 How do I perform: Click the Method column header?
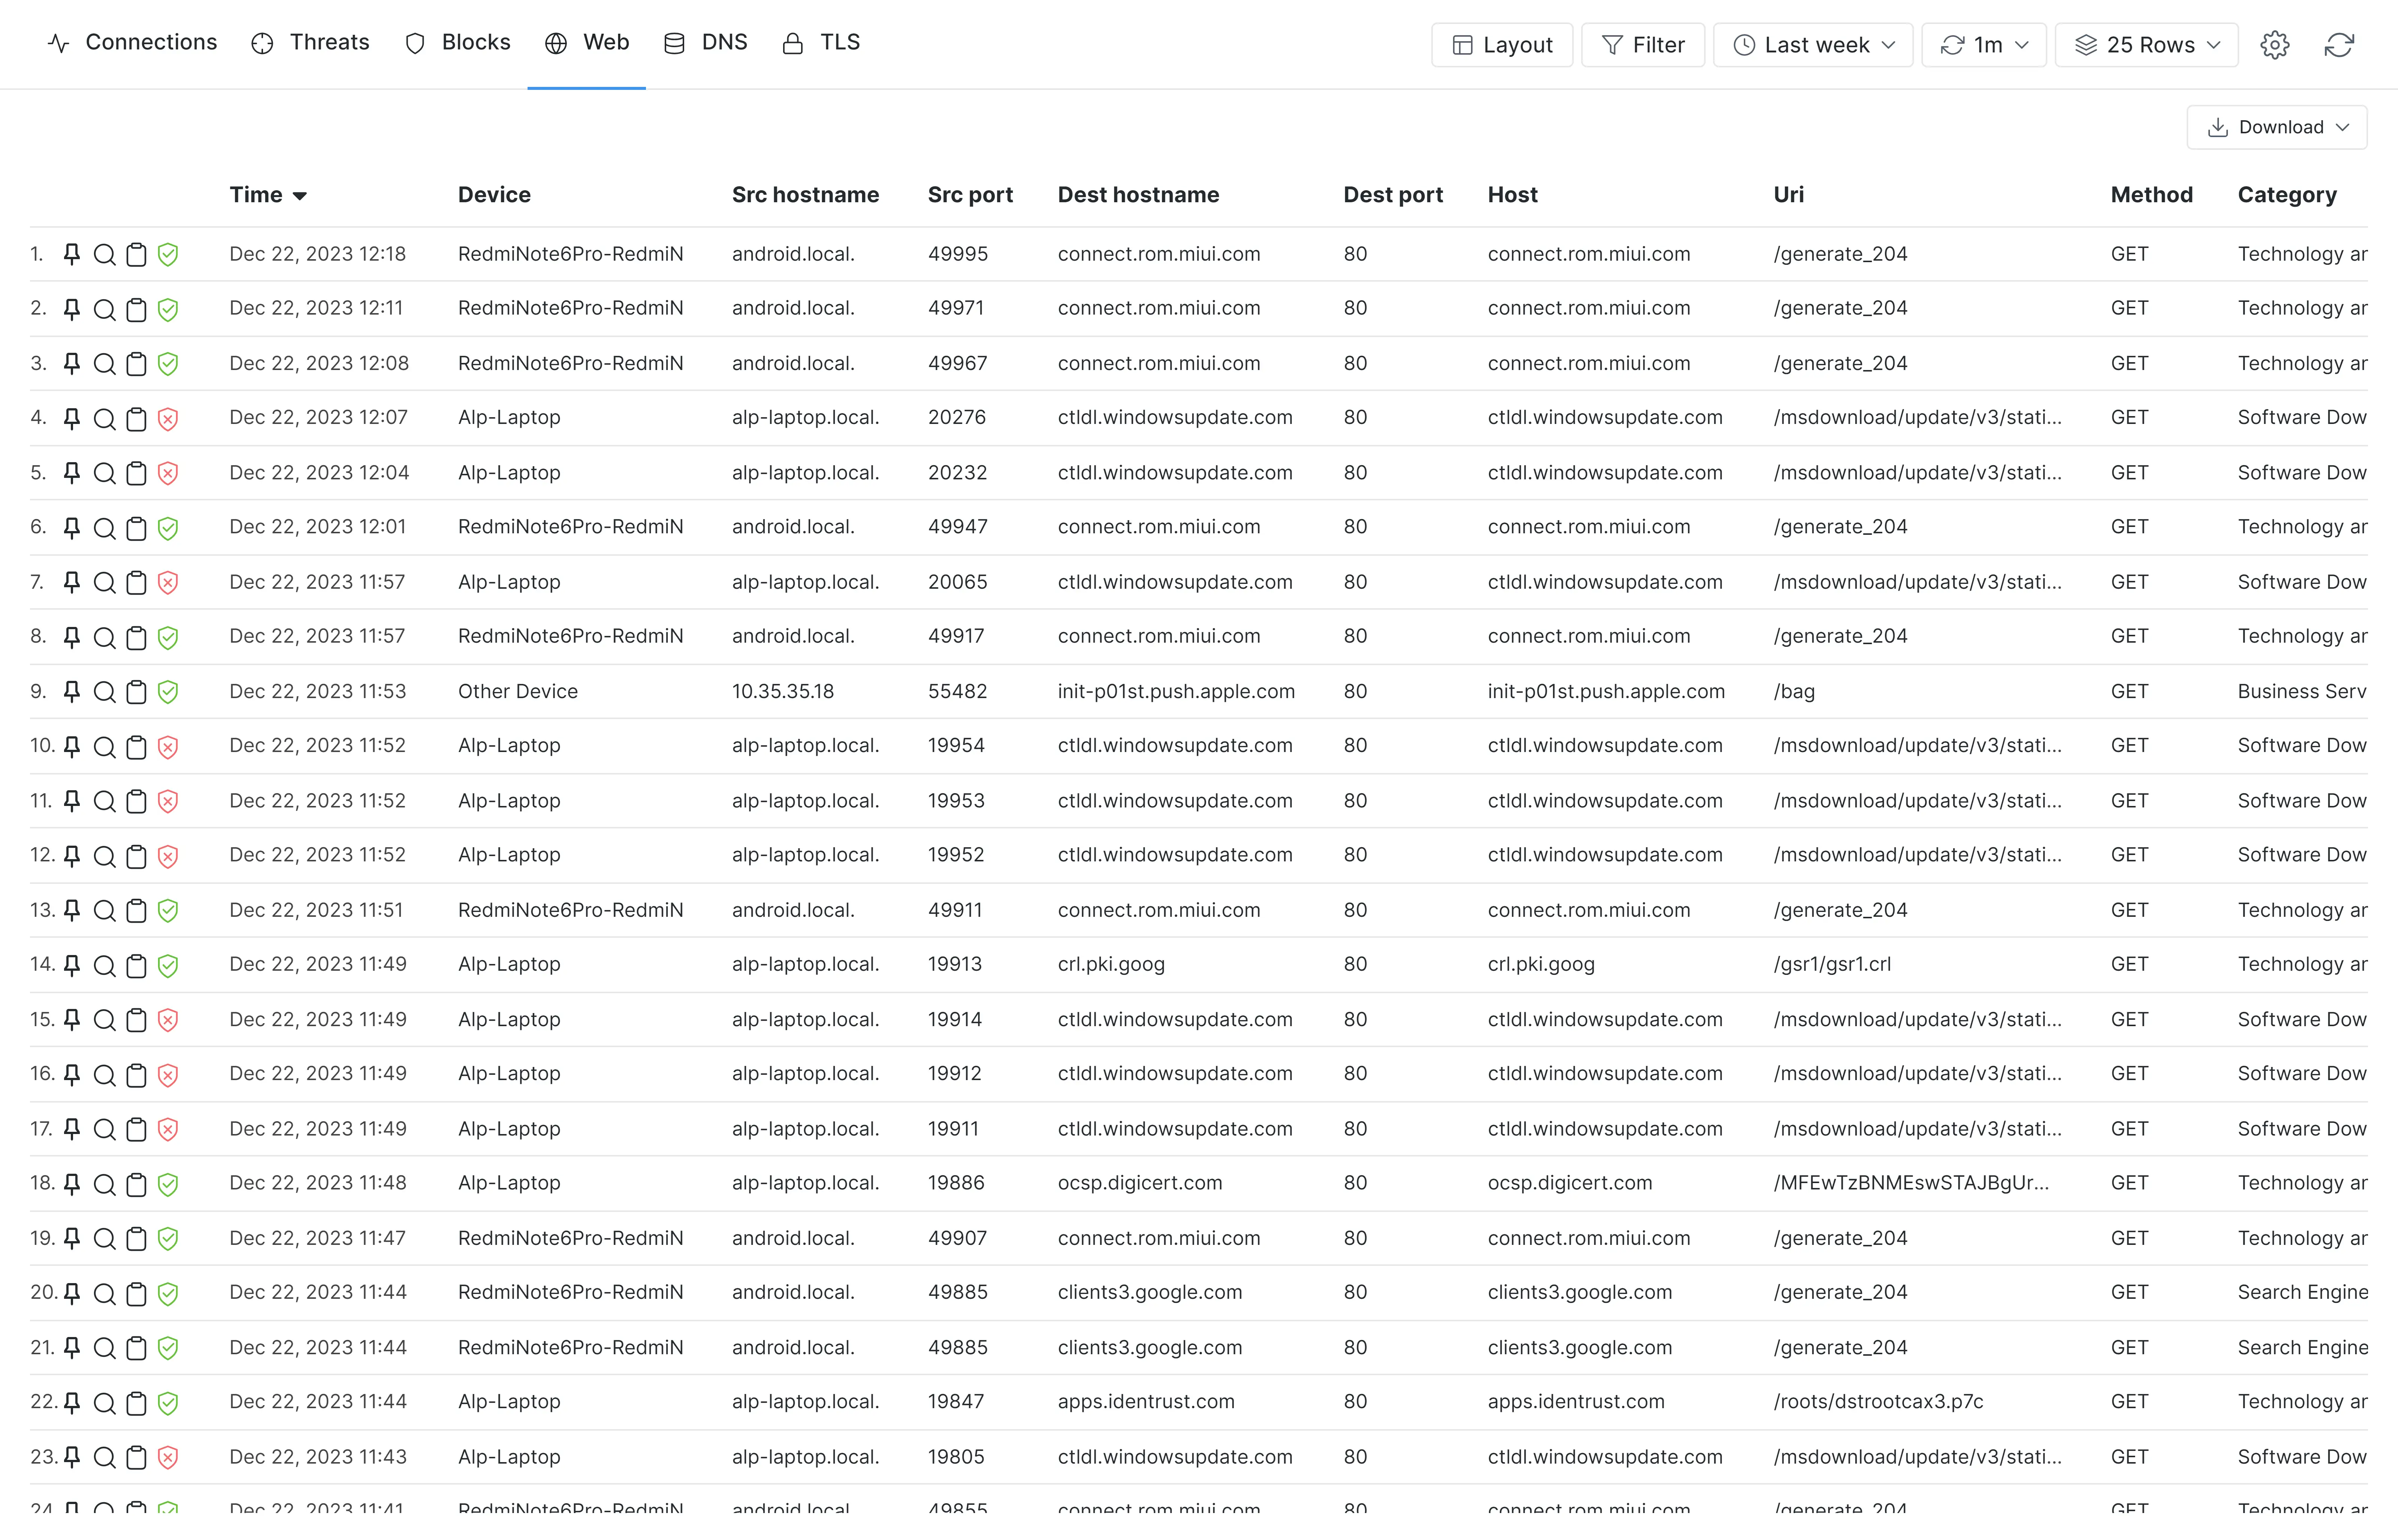(x=2151, y=195)
